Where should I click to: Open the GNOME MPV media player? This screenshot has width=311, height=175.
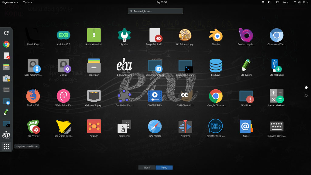(x=155, y=98)
